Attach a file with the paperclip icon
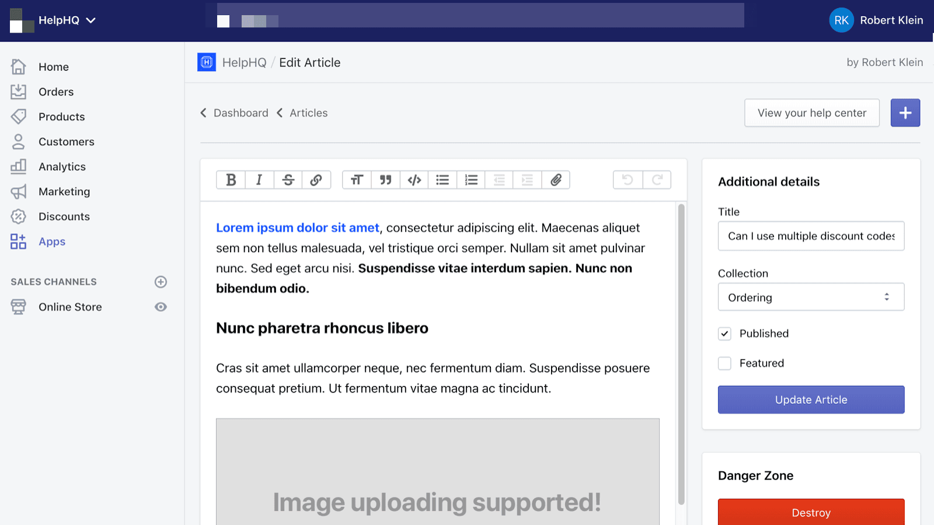This screenshot has height=525, width=934. click(556, 180)
